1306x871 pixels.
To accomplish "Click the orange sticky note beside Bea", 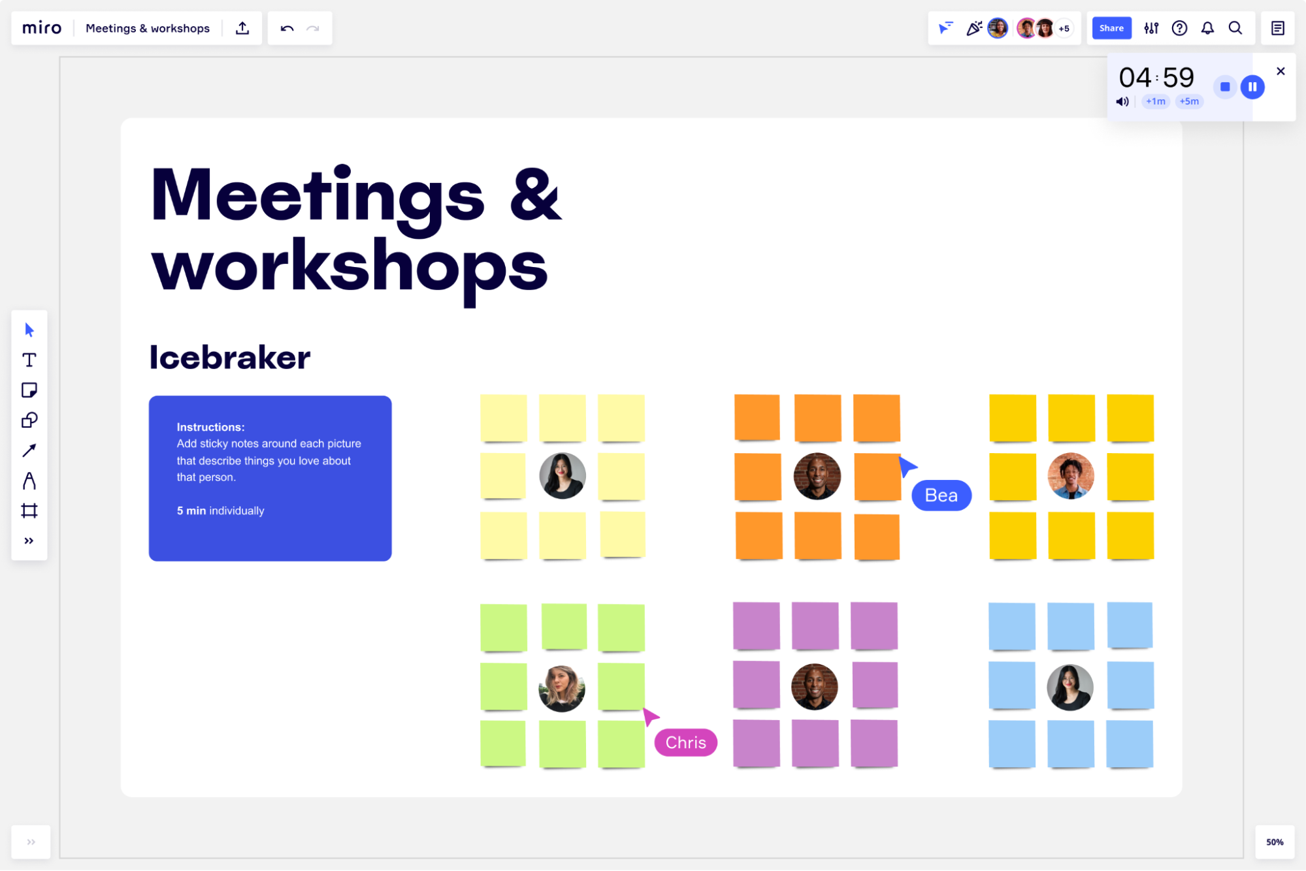I will point(876,476).
